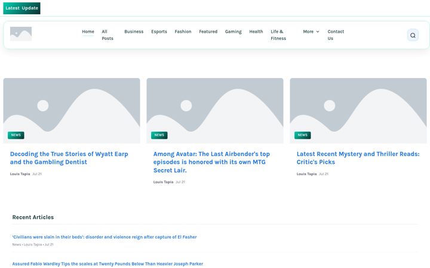Click NEWS tag on Mystery Reads card

coord(302,135)
